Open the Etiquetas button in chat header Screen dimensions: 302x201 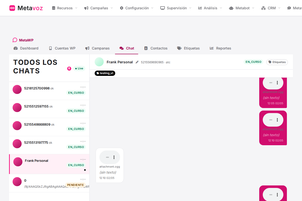tap(277, 62)
